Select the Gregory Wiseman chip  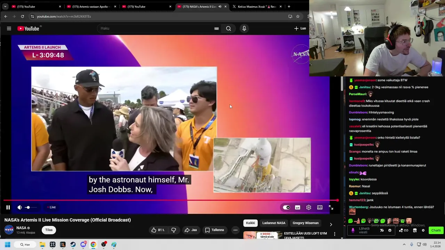[306, 223]
